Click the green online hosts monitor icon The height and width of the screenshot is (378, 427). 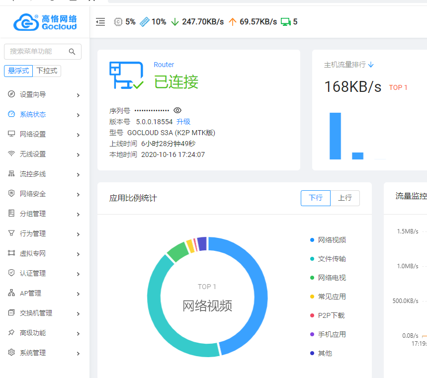[x=285, y=22]
